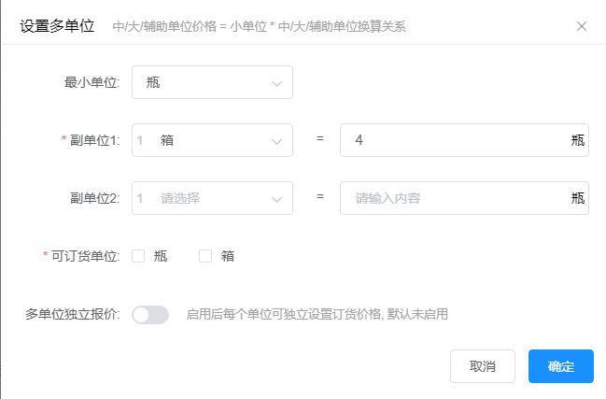This screenshot has height=399, width=606.
Task: Click the 瓶 suffix in 副单位2 conversion field
Action: pos(578,198)
